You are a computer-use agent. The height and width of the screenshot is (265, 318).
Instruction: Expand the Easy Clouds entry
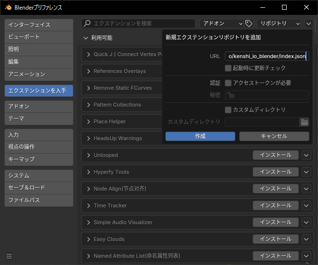[x=88, y=240]
